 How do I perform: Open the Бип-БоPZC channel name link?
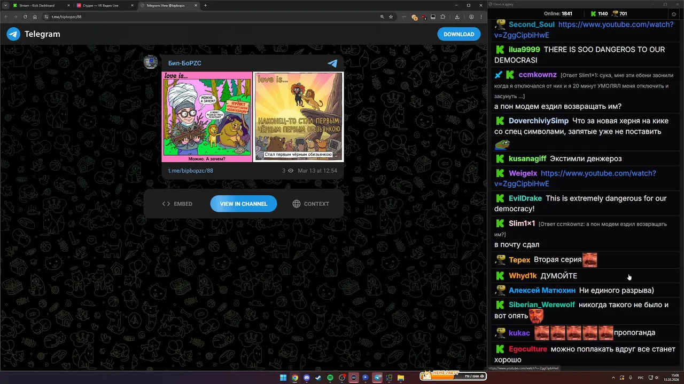(x=185, y=63)
